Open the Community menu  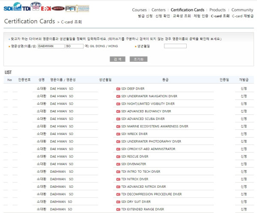click(x=242, y=10)
